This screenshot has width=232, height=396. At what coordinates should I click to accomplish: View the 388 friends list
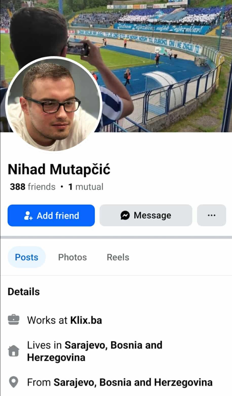(33, 187)
